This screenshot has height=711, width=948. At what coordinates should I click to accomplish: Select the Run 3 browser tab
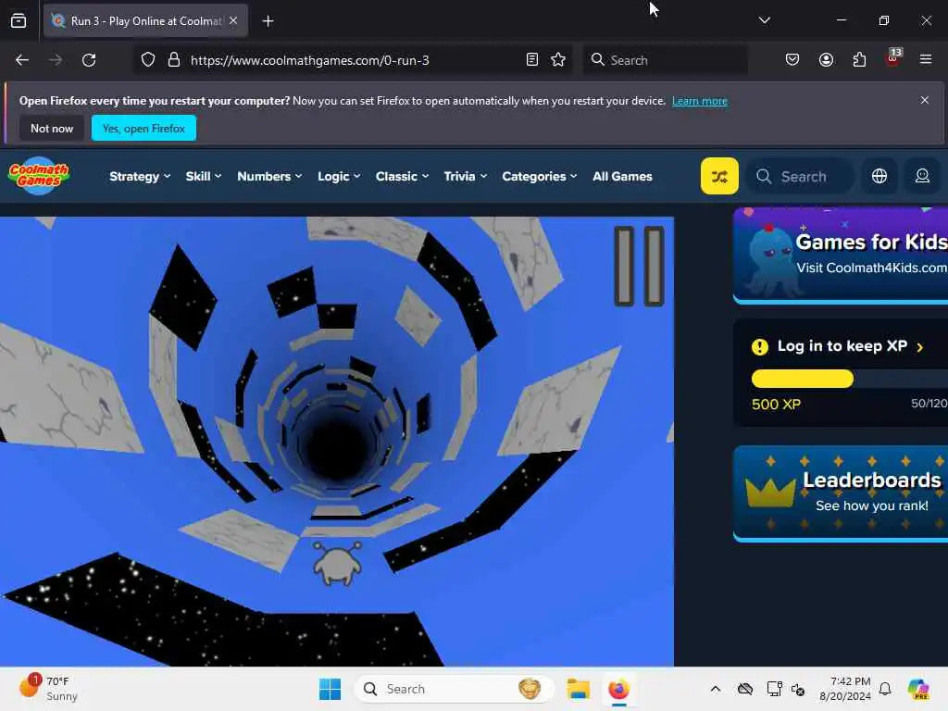point(145,20)
